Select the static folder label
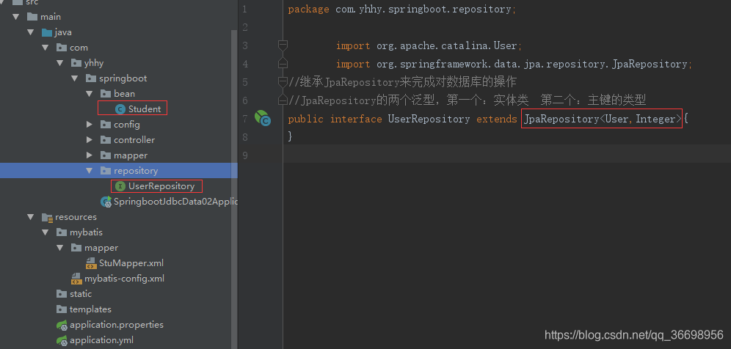The height and width of the screenshot is (349, 731). (x=81, y=294)
